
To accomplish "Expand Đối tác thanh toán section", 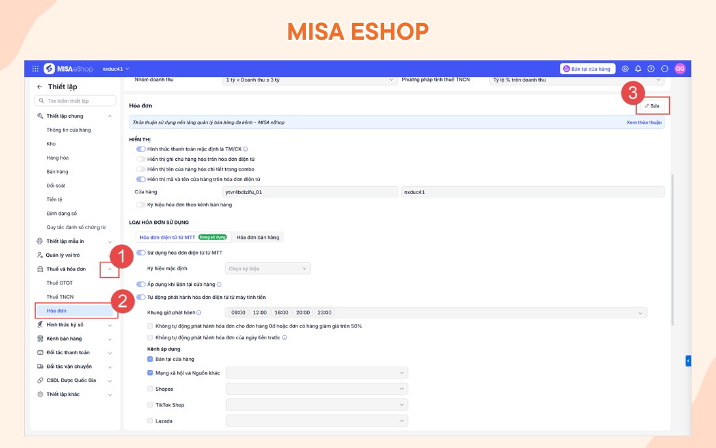I will [110, 353].
